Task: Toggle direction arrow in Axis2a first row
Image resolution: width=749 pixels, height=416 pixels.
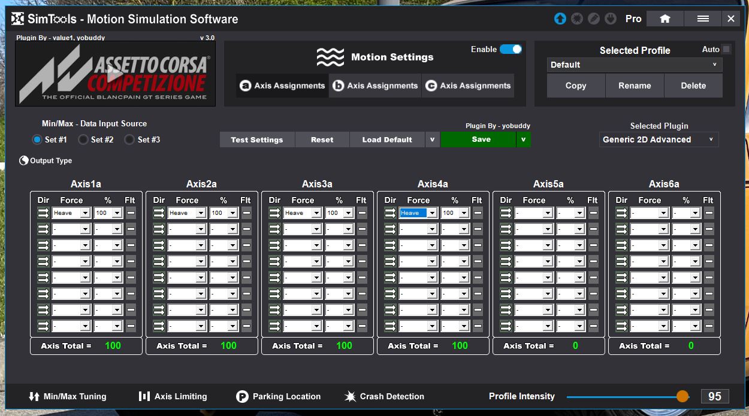Action: (x=159, y=212)
